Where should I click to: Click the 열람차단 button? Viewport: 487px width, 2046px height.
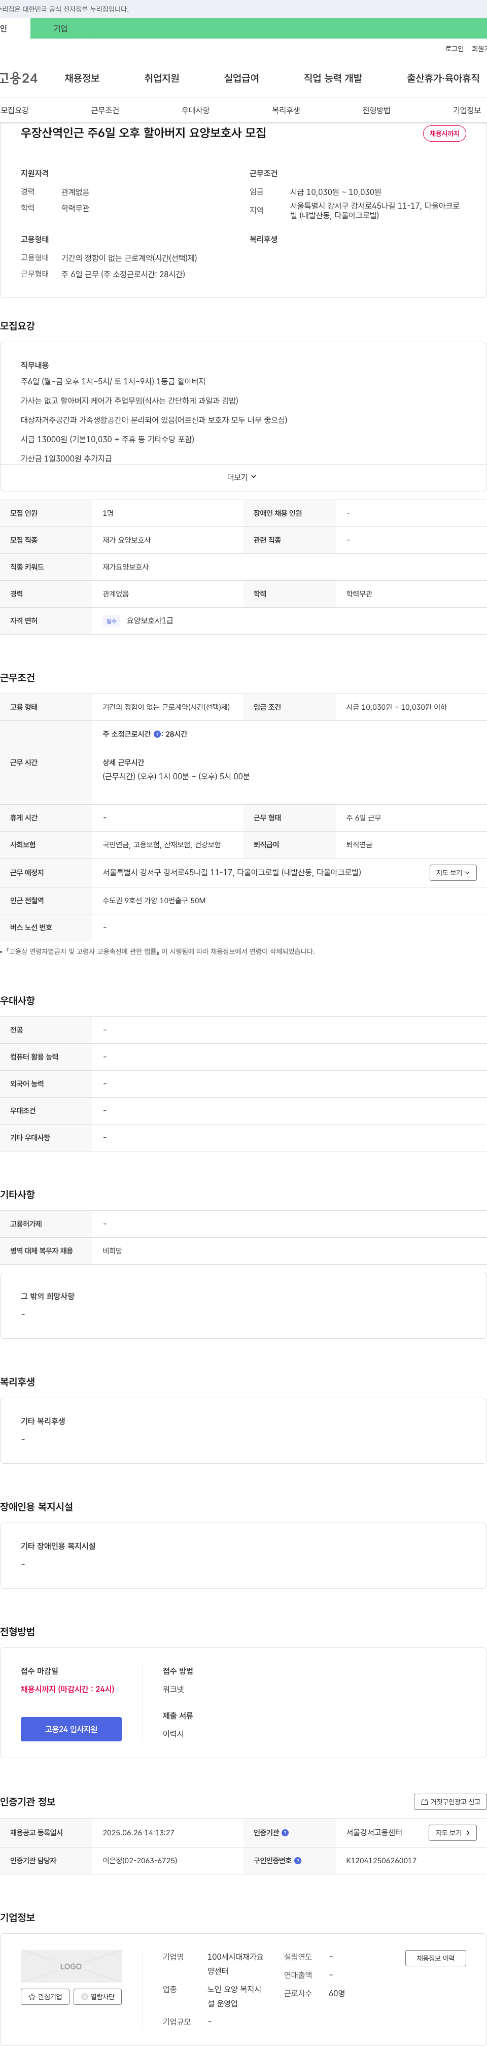[97, 1996]
